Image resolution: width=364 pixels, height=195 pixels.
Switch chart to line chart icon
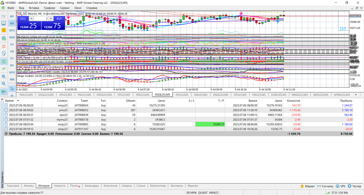(x=4, y=68)
